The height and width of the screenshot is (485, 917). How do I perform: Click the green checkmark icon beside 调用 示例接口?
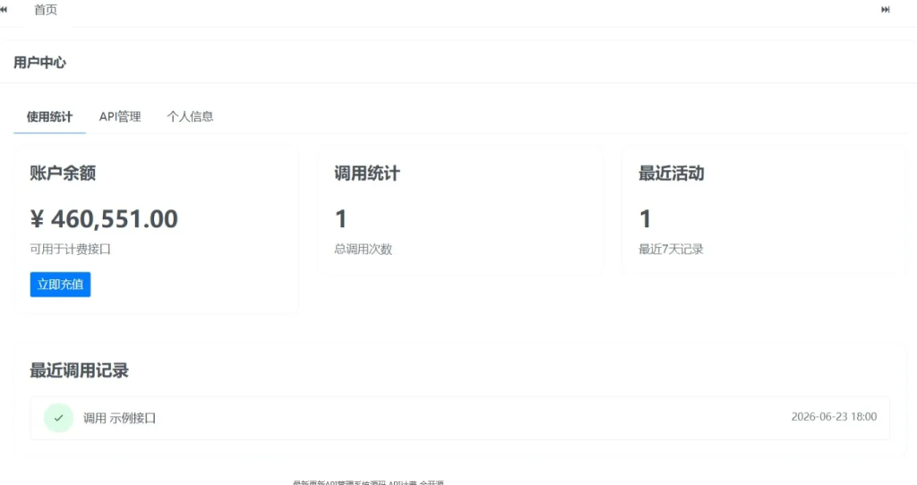tap(58, 418)
